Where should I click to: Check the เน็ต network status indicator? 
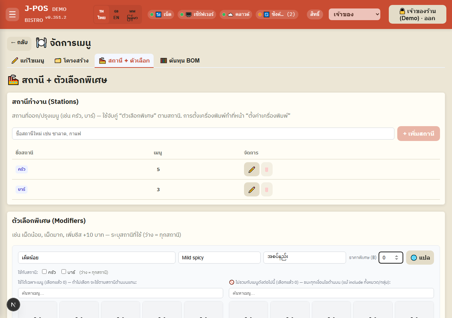[161, 14]
